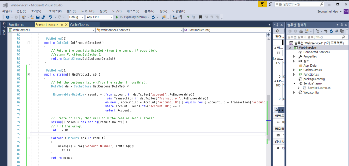
Task: Switch to the CacheClass.cs tab
Action: coord(79,25)
